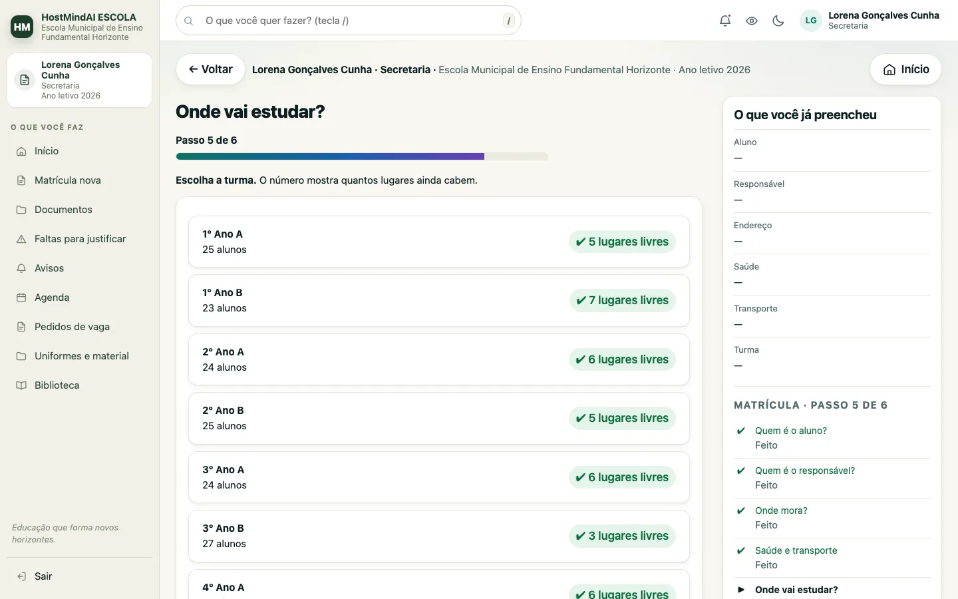Click Sair to log out
This screenshot has height=599, width=958.
80,576
